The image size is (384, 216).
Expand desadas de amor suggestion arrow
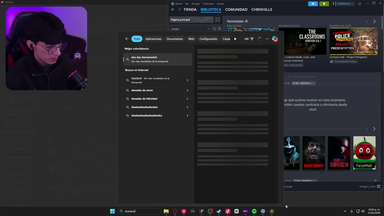pyautogui.click(x=187, y=90)
